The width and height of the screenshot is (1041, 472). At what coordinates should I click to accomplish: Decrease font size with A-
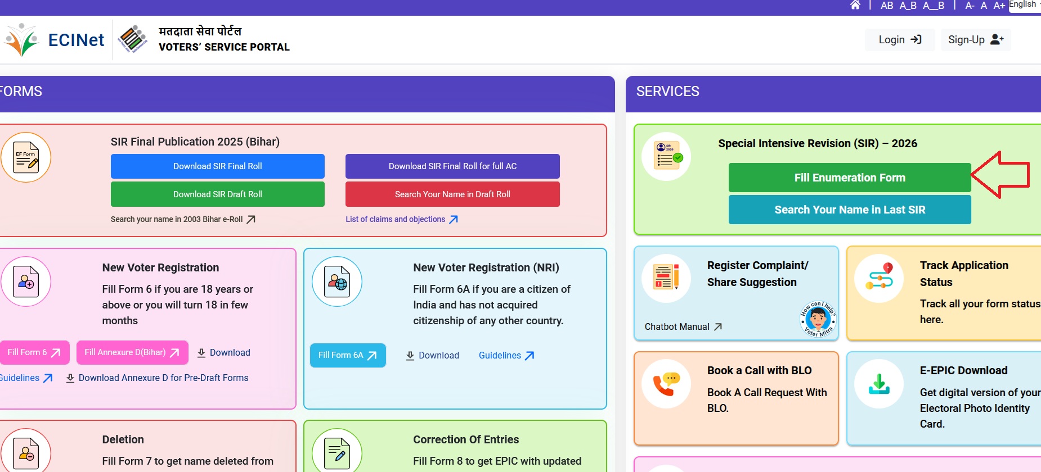pos(970,6)
